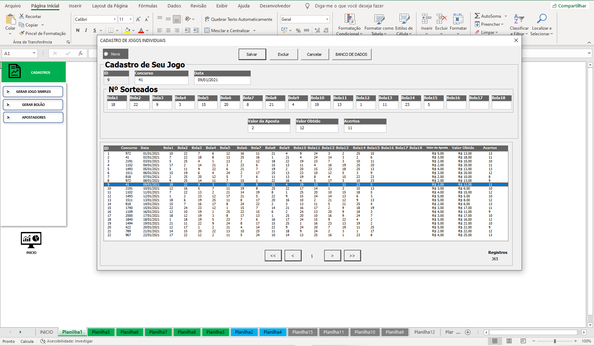Click the red font color A icon
594x346 pixels.
click(x=141, y=30)
